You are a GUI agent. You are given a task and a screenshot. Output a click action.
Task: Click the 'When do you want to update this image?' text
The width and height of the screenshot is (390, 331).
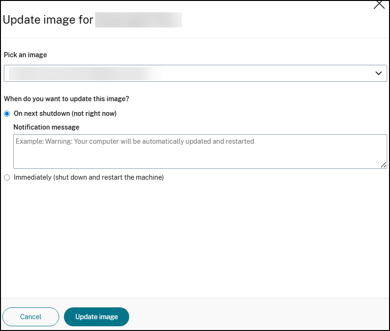tap(66, 99)
